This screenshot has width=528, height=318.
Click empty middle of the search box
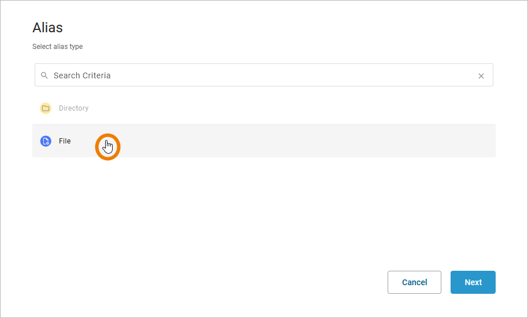tap(289, 75)
